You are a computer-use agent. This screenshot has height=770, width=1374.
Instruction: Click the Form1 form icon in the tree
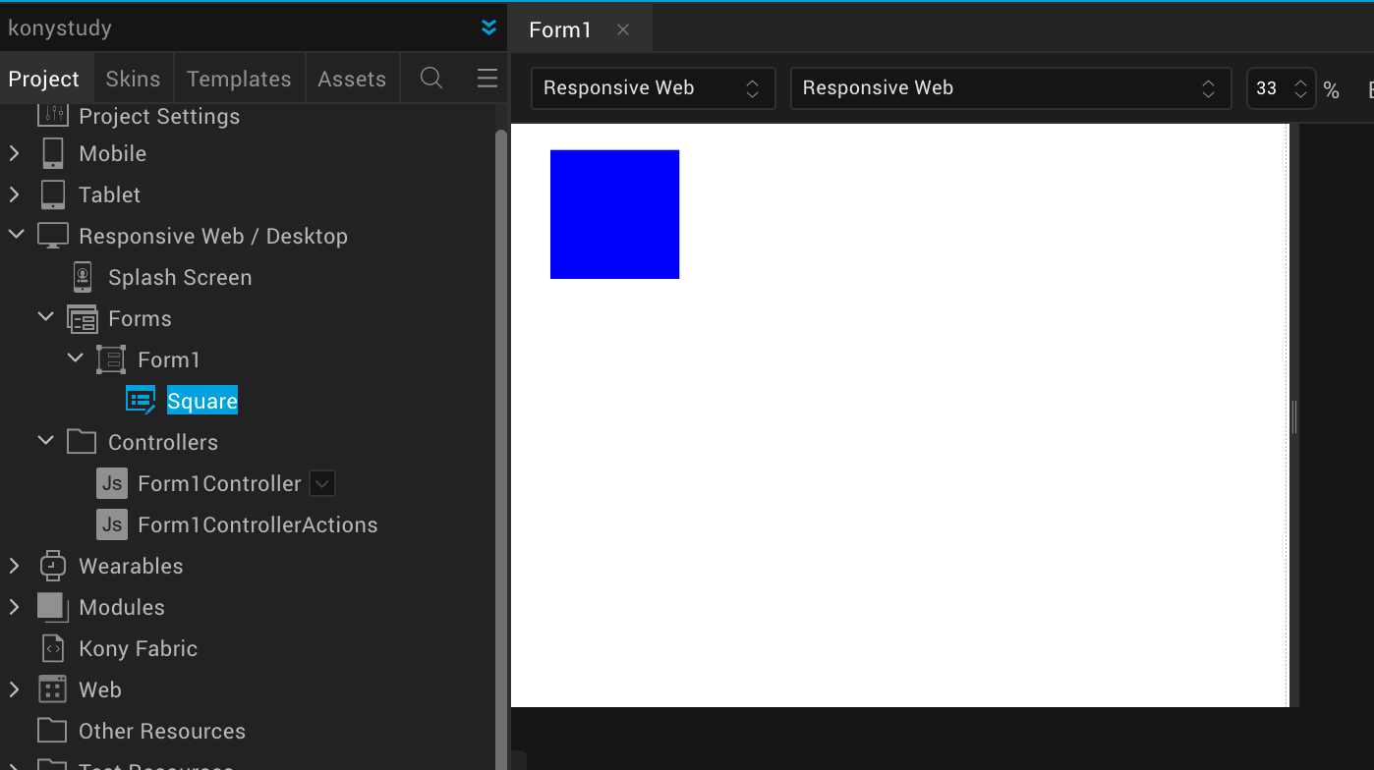tap(111, 359)
